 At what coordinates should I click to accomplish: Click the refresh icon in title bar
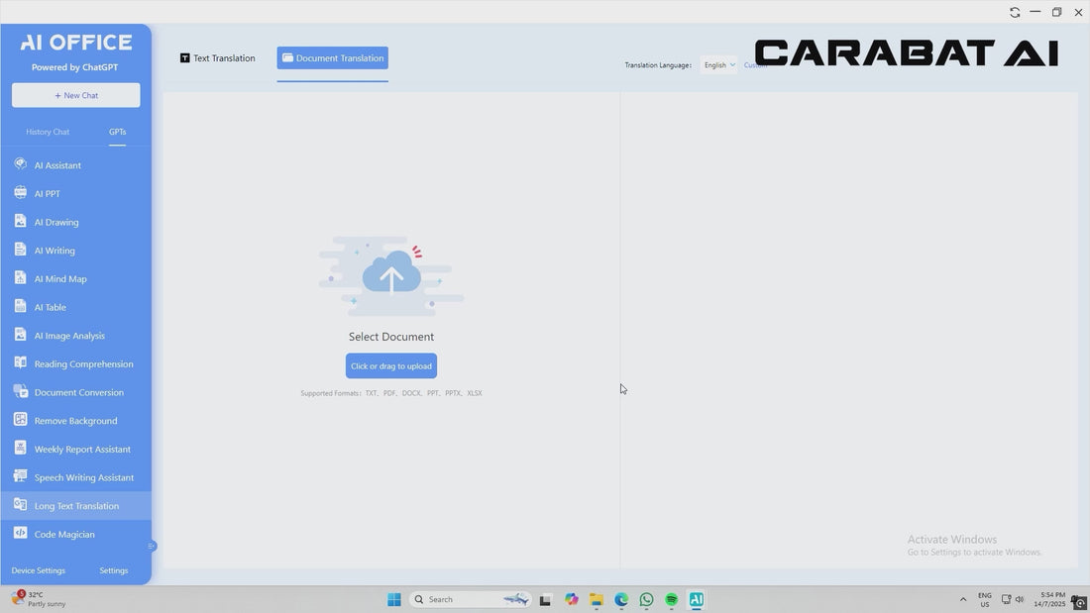(x=1015, y=12)
